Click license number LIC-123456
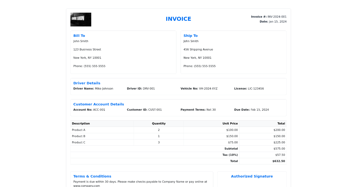 (x=255, y=88)
